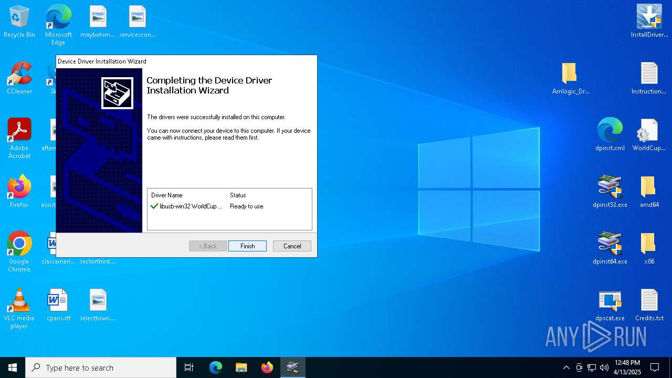Click the Ready to use status text

point(247,206)
